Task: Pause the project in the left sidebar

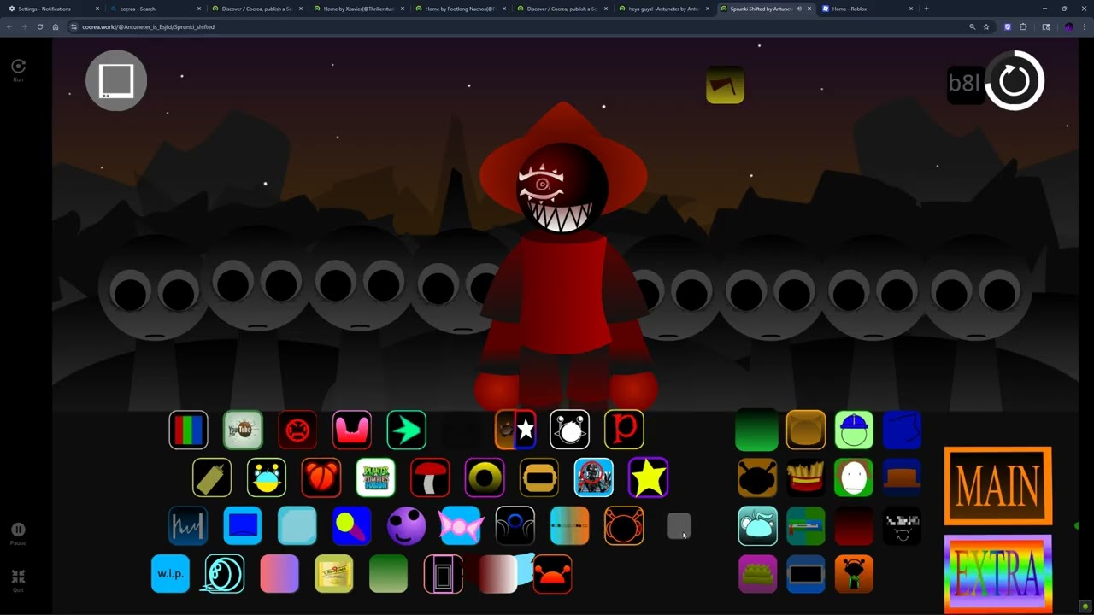Action: point(18,533)
